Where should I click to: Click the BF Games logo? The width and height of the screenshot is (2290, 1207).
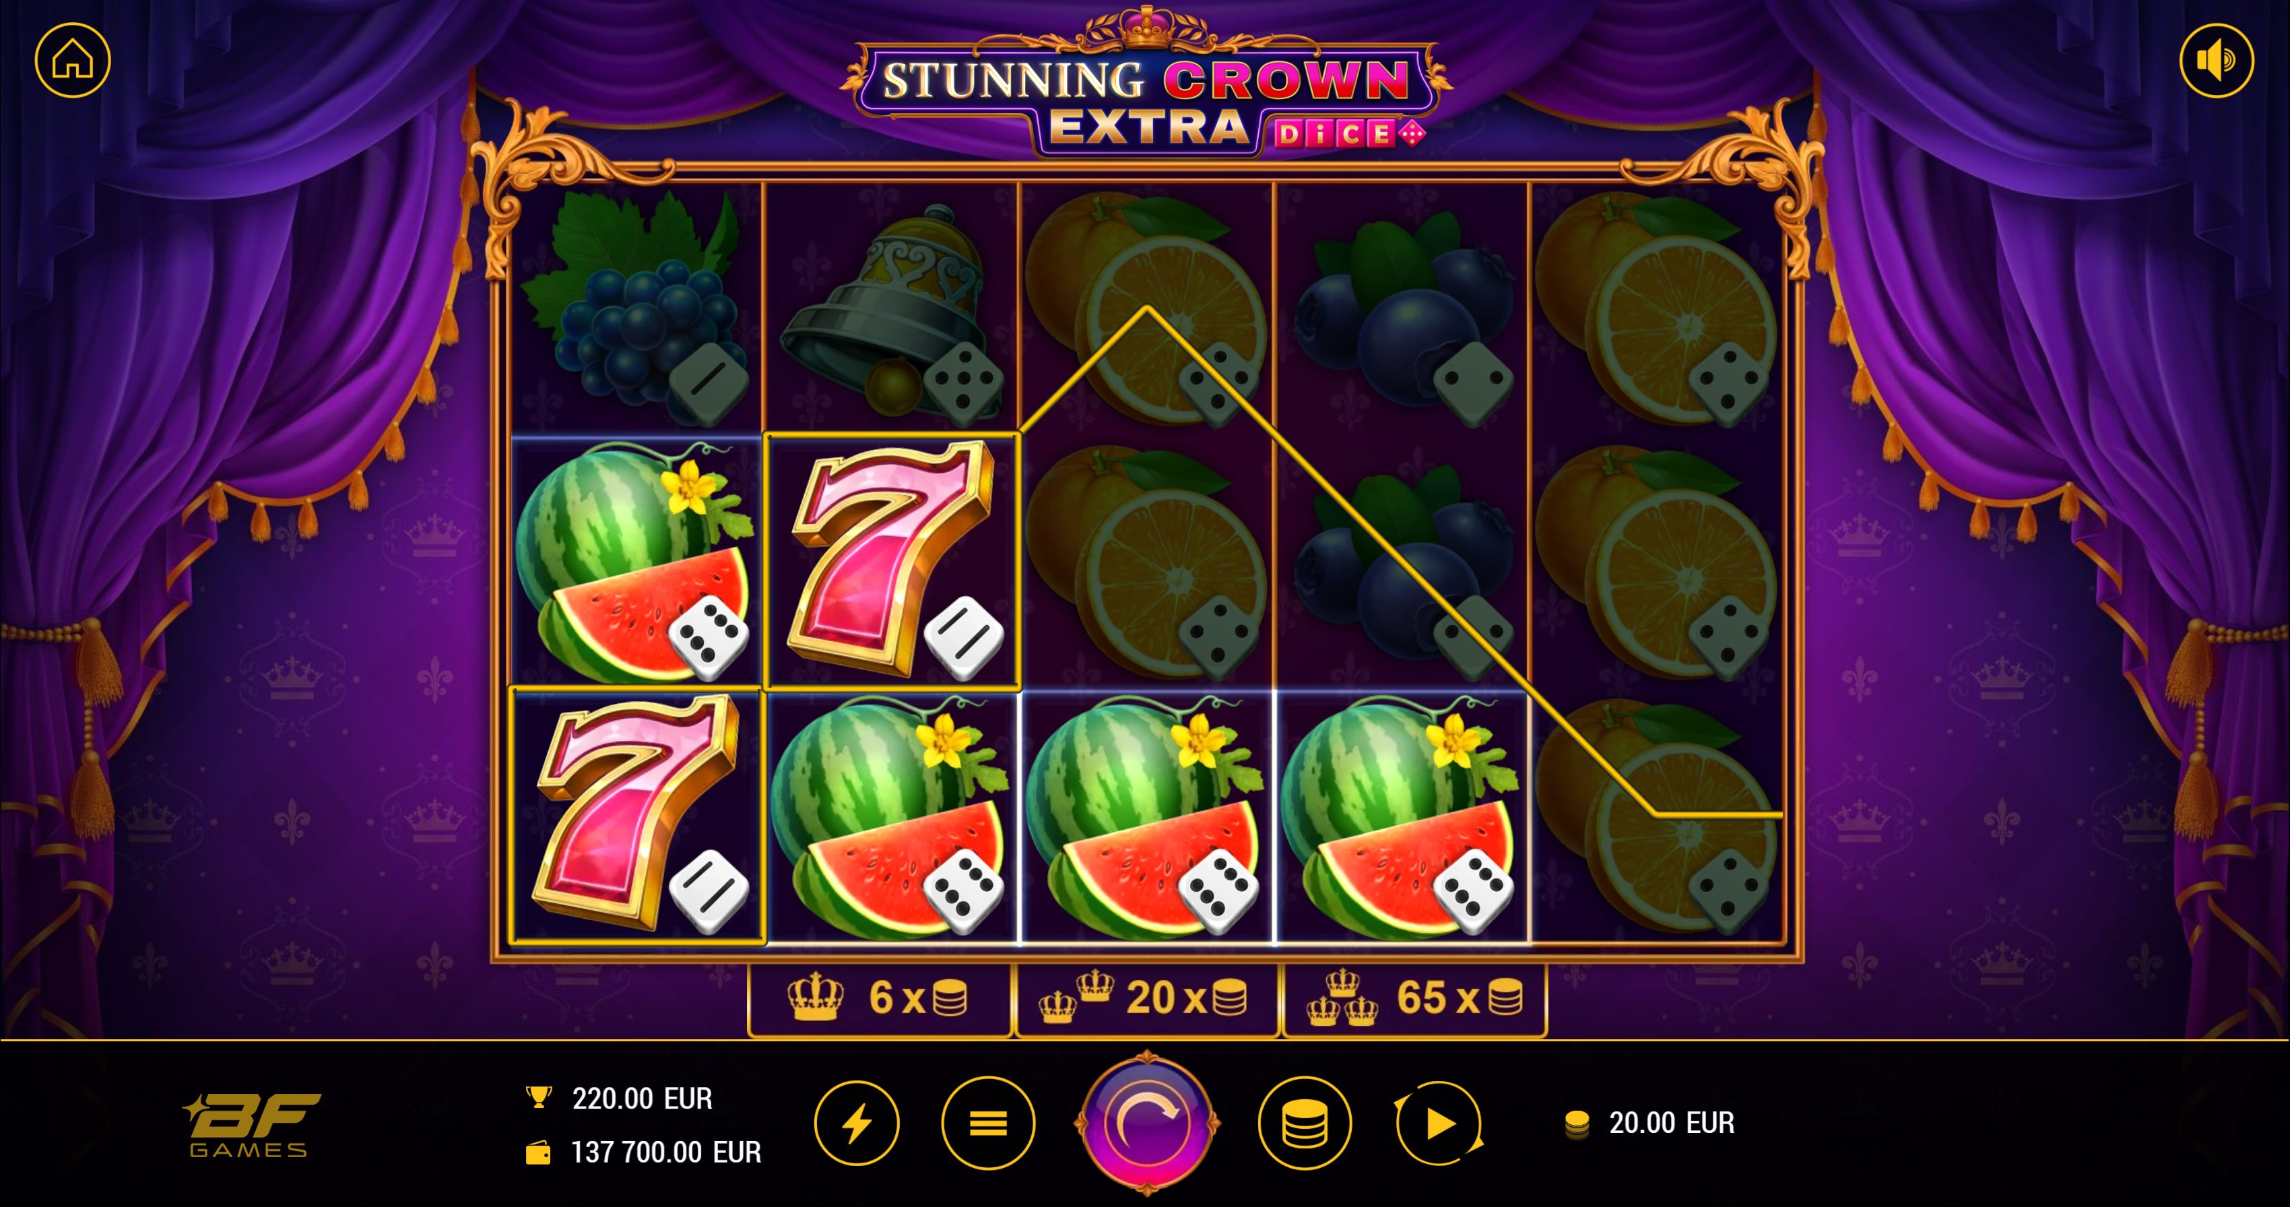pyautogui.click(x=252, y=1124)
